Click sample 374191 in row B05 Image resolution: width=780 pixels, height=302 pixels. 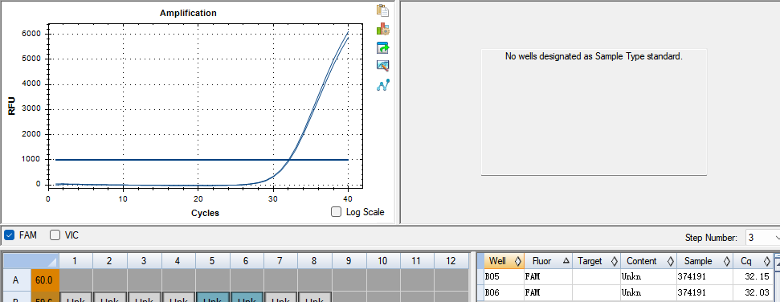click(704, 276)
